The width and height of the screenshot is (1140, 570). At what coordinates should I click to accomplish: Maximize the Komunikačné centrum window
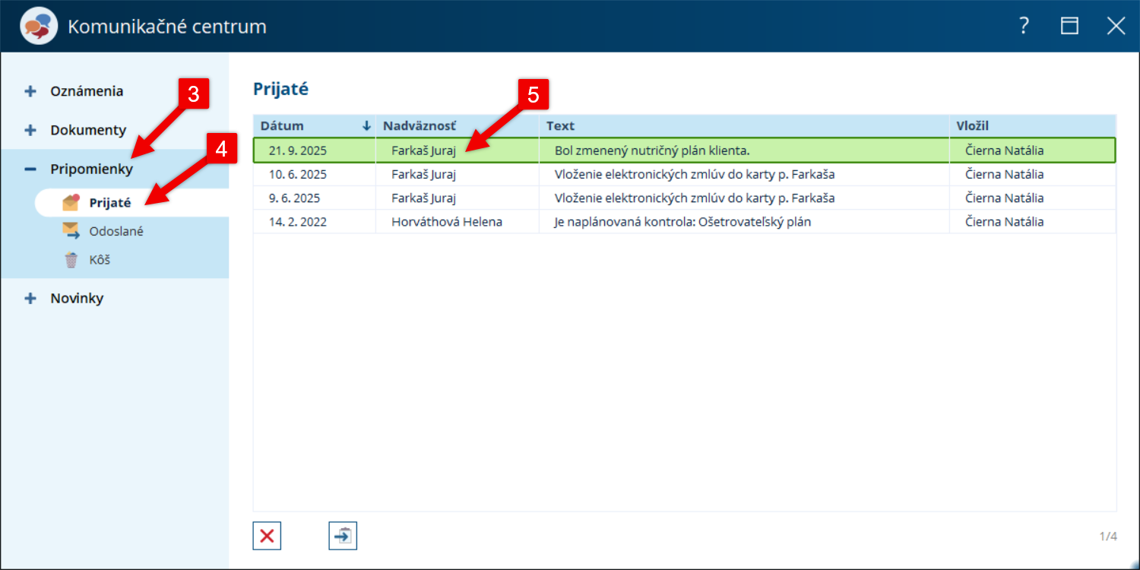point(1070,26)
